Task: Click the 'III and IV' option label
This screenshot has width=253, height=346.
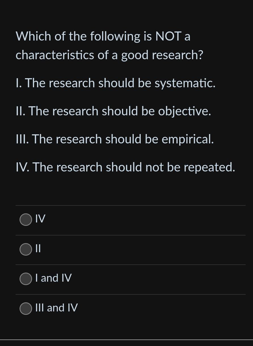Action: [x=56, y=308]
